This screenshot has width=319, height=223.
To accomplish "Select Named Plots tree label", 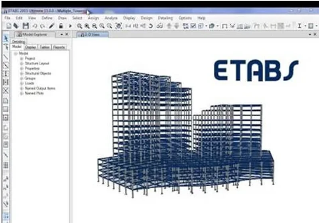I will pyautogui.click(x=34, y=93).
